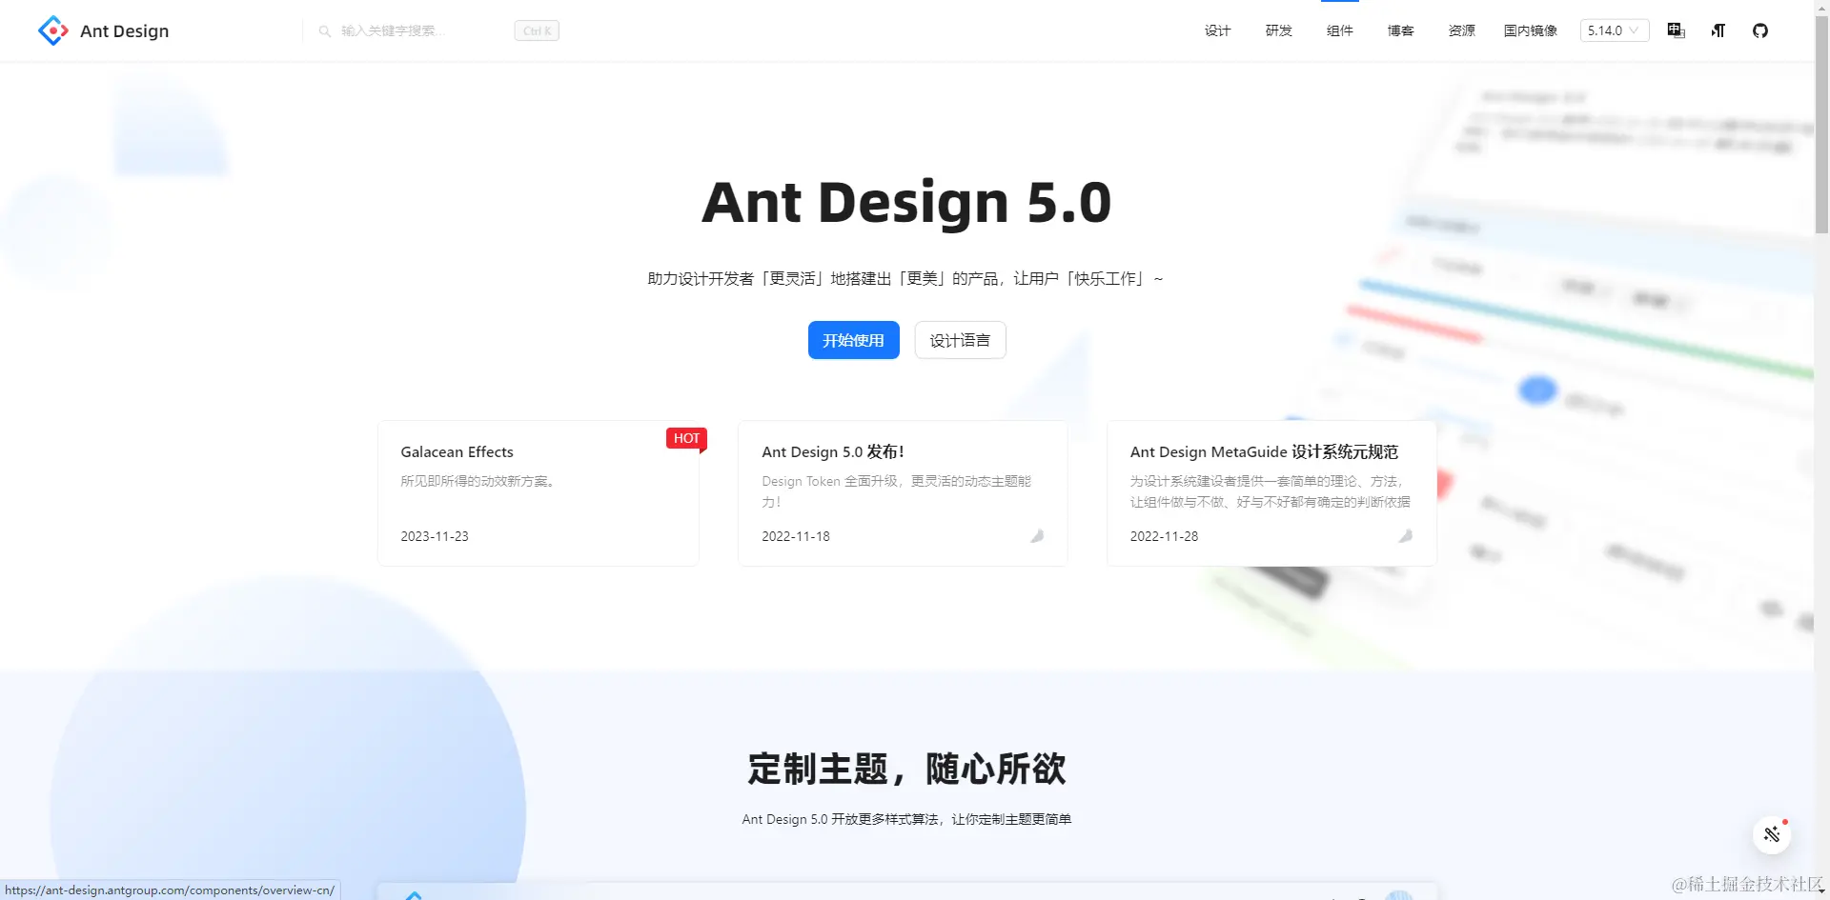Click the date 2023-11-23
1830x900 pixels.
435,536
